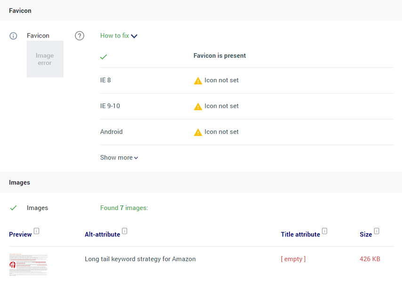
Task: Click the info icon next to Favicon
Action: point(13,35)
